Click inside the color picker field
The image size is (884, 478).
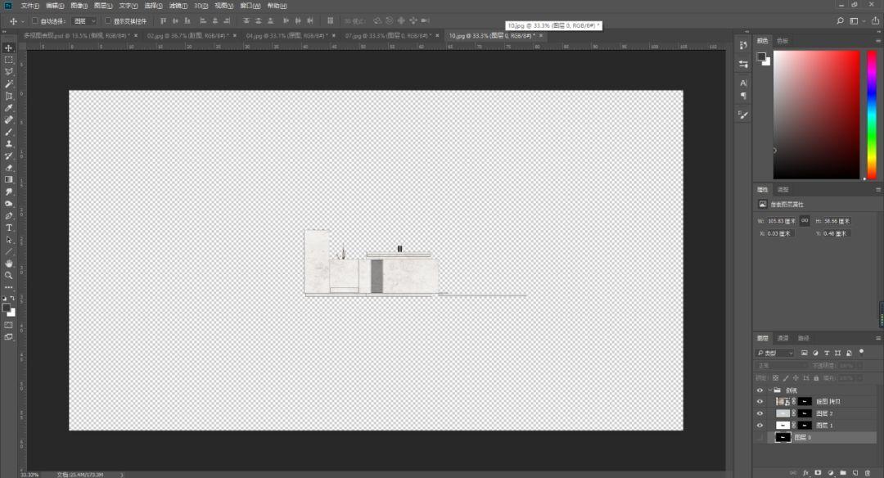point(816,115)
